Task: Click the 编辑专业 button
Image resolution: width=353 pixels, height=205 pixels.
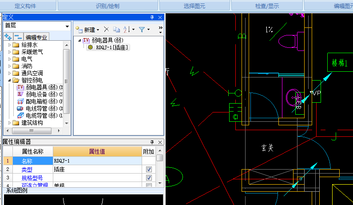Action: click(x=36, y=37)
